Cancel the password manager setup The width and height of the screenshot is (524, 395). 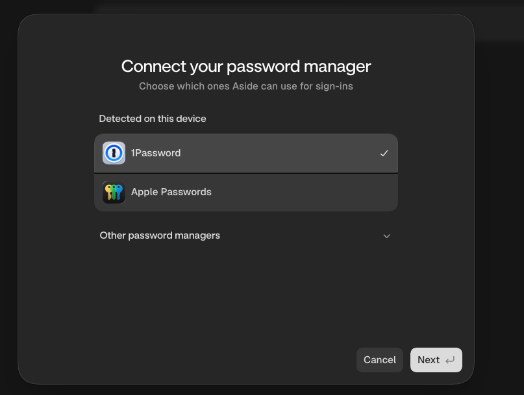click(x=380, y=360)
